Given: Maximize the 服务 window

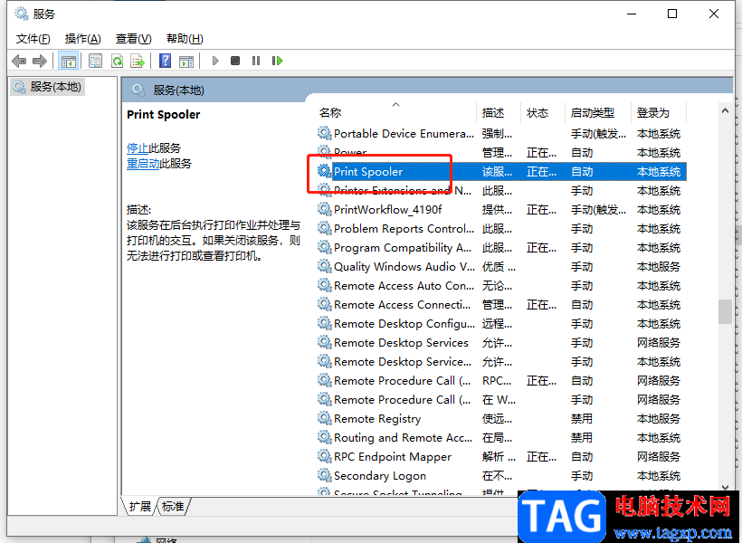Looking at the screenshot, I should pos(672,14).
